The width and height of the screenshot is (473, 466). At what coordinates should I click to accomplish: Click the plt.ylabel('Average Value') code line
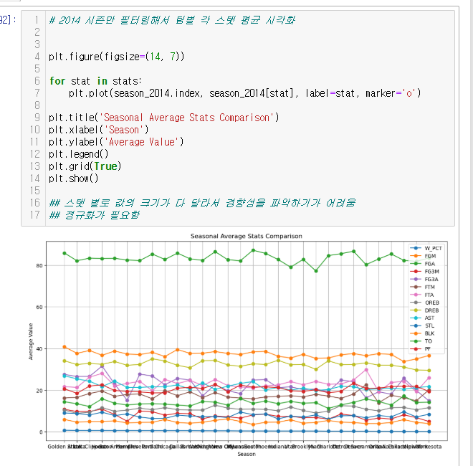[x=116, y=142]
